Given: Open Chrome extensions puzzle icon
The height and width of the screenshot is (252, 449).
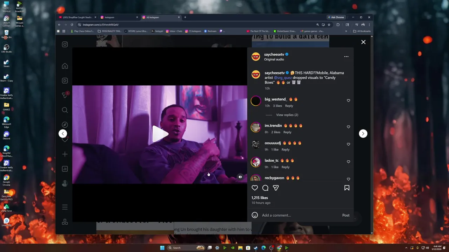Looking at the screenshot, I should [338, 24].
